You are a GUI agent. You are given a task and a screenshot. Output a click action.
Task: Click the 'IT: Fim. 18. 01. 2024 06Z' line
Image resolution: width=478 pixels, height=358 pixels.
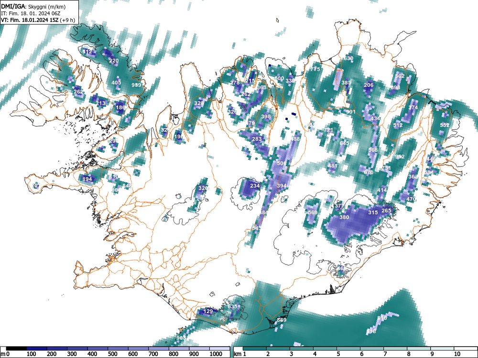click(x=29, y=13)
